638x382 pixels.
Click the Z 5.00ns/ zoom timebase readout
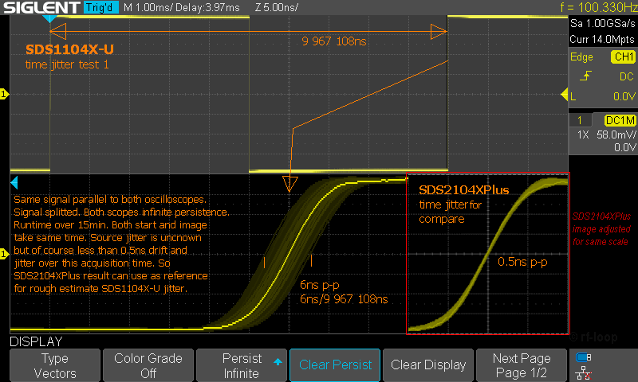[277, 7]
